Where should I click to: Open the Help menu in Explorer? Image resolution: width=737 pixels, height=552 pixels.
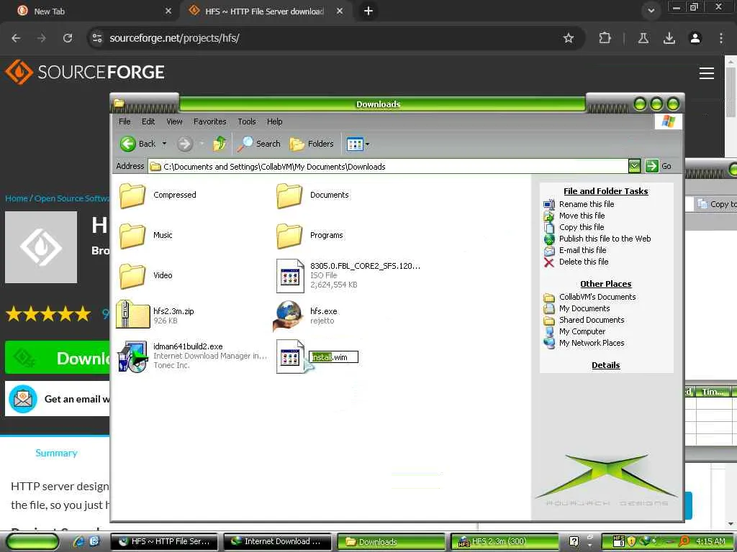(x=274, y=121)
